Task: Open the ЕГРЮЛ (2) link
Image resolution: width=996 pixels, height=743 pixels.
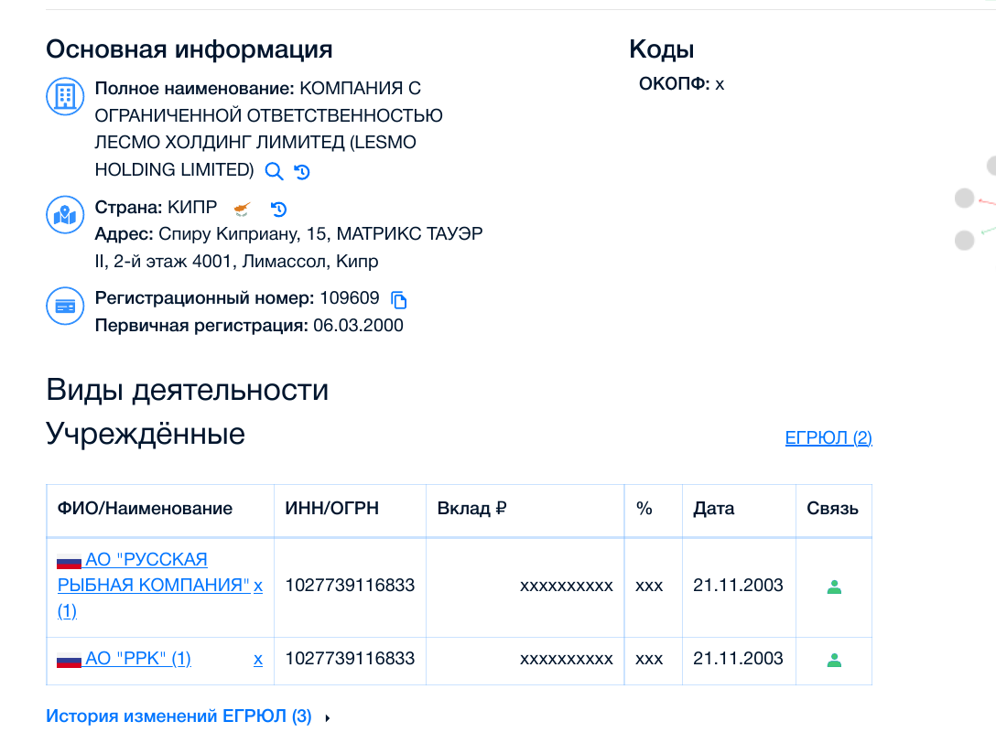Action: tap(828, 438)
